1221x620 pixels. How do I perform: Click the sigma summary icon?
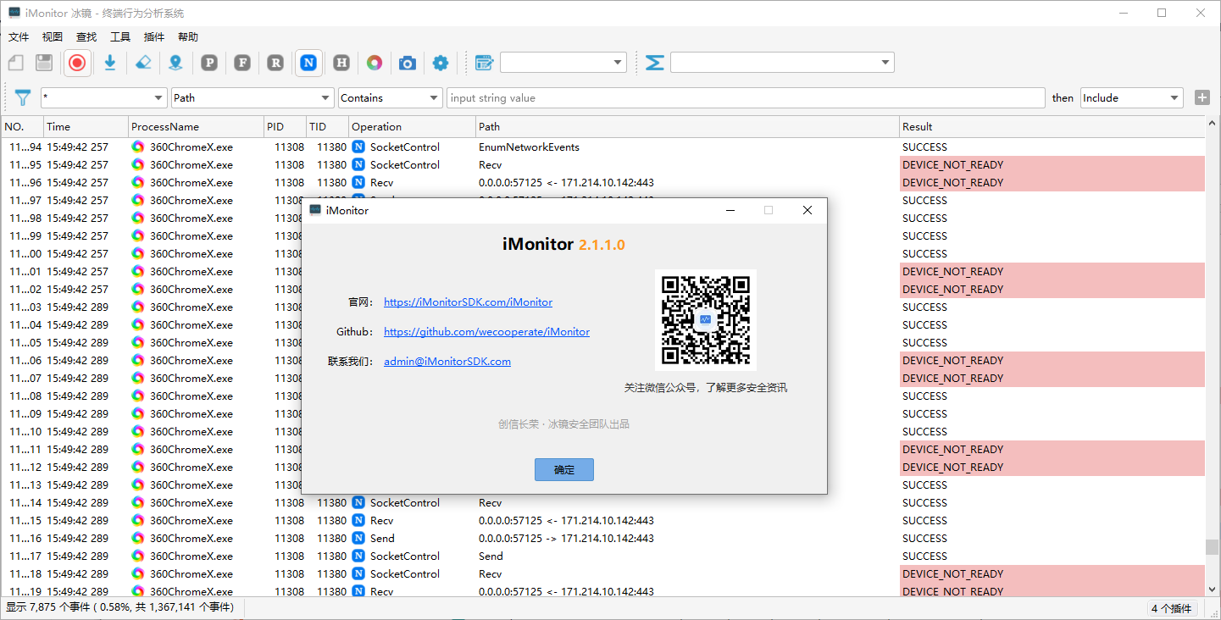654,63
